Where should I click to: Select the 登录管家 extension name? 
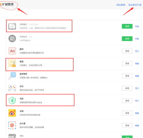[x=24, y=74]
